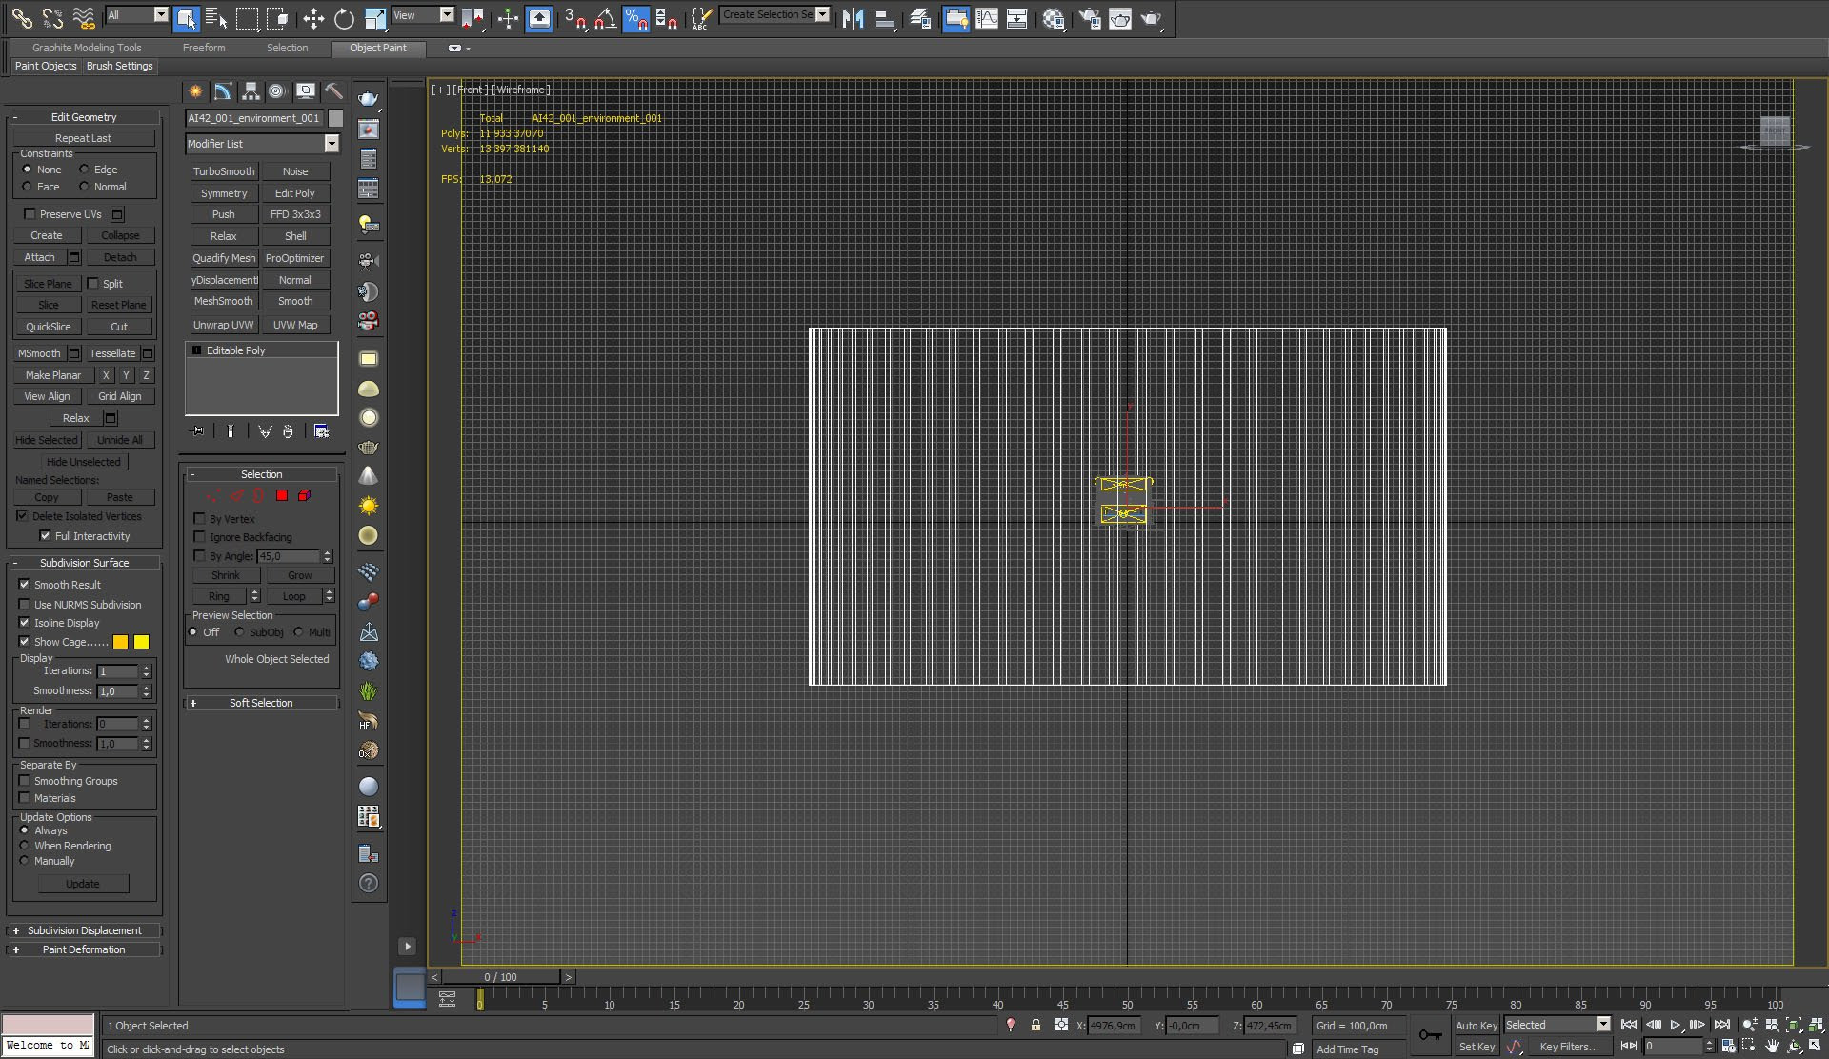
Task: Switch to the Create command panel tab
Action: pyautogui.click(x=195, y=90)
